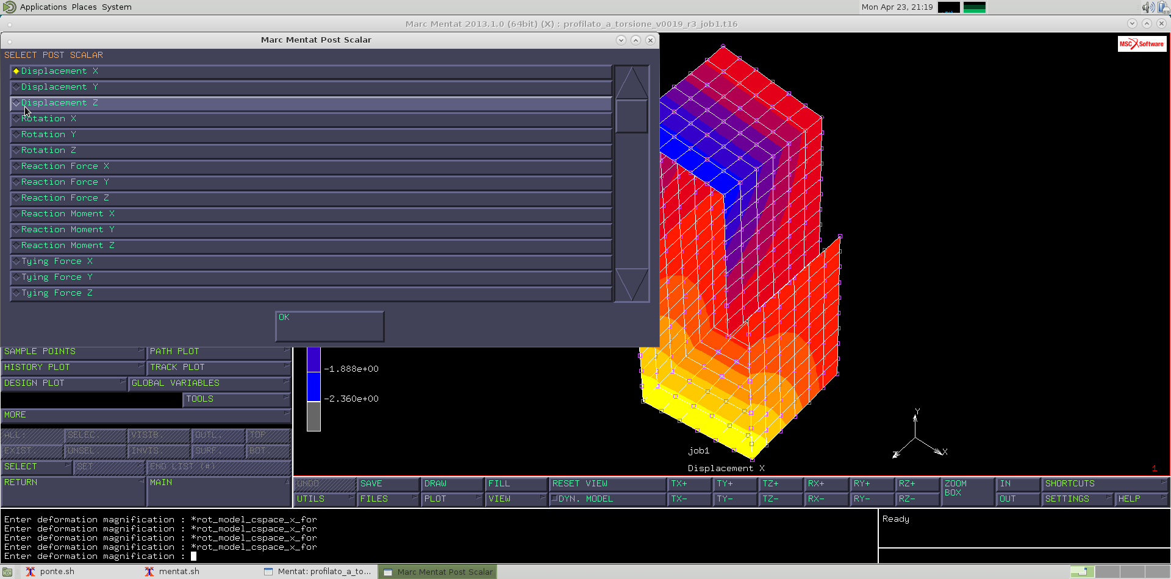Viewport: 1171px width, 579px height.
Task: Select Displacement Y scalar
Action: click(311, 88)
